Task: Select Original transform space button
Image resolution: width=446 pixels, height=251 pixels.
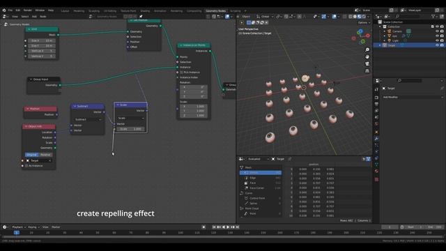Action: 31,155
